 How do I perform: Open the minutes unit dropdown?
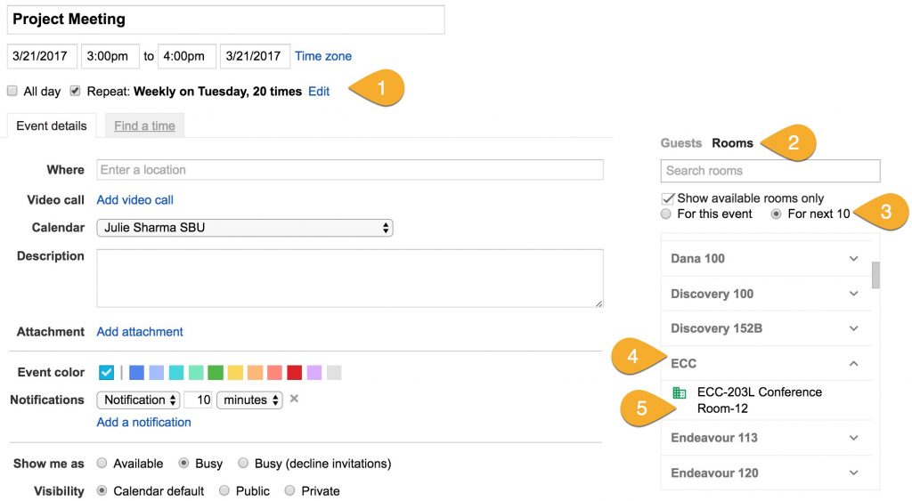(x=249, y=400)
